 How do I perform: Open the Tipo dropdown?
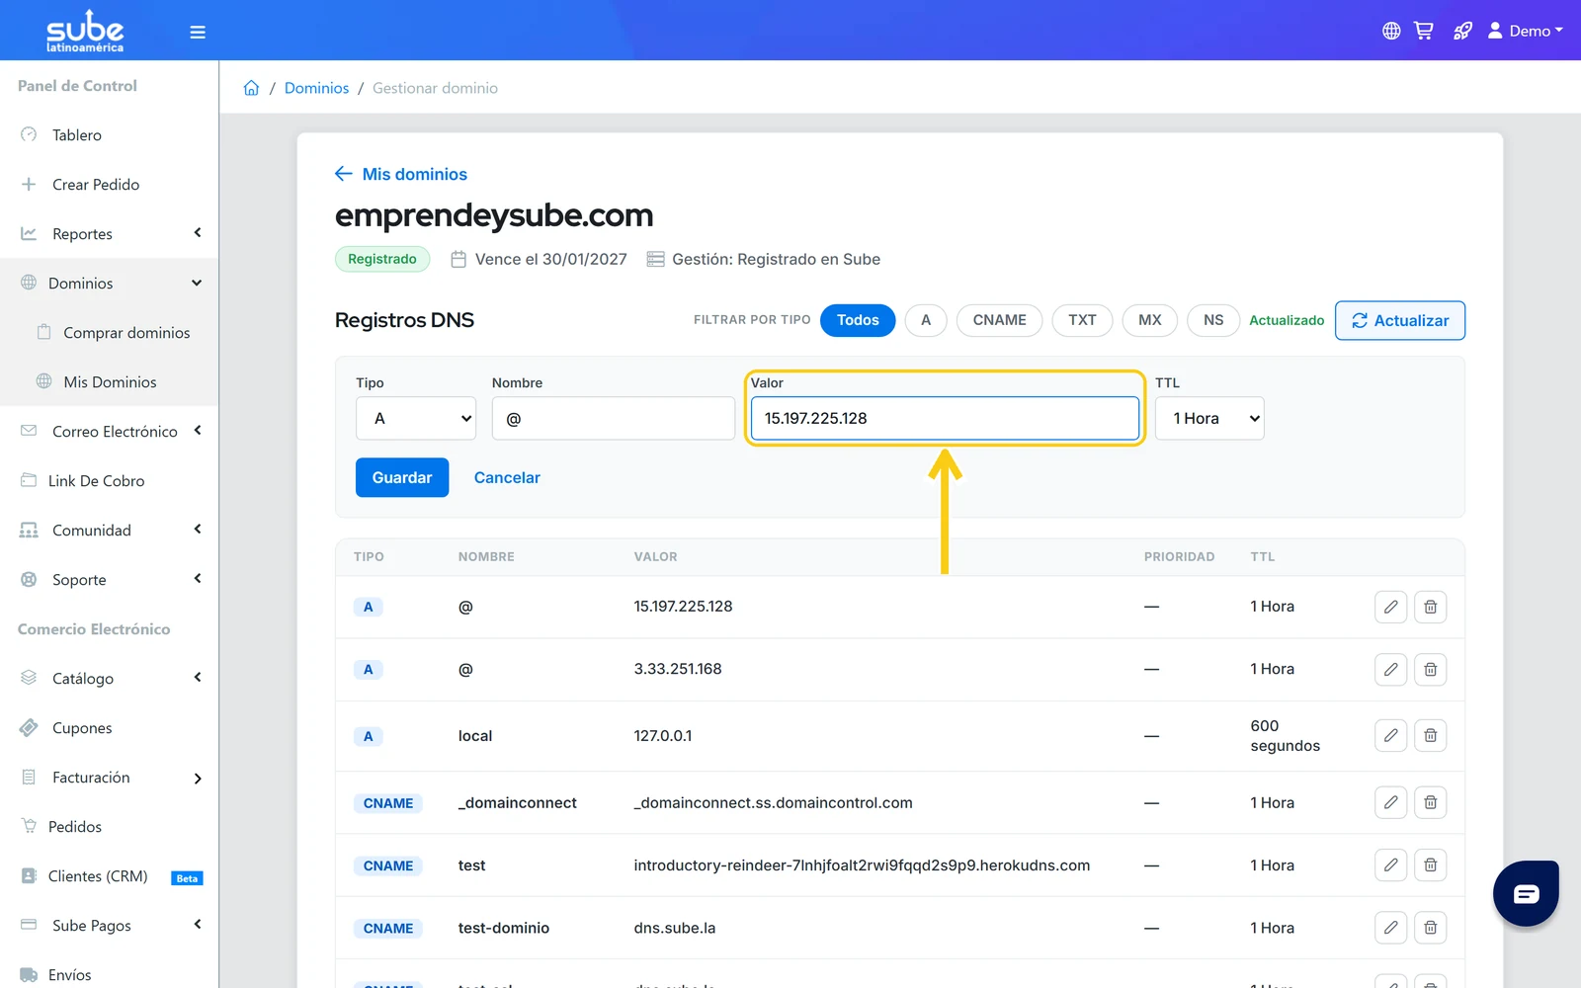tap(416, 418)
